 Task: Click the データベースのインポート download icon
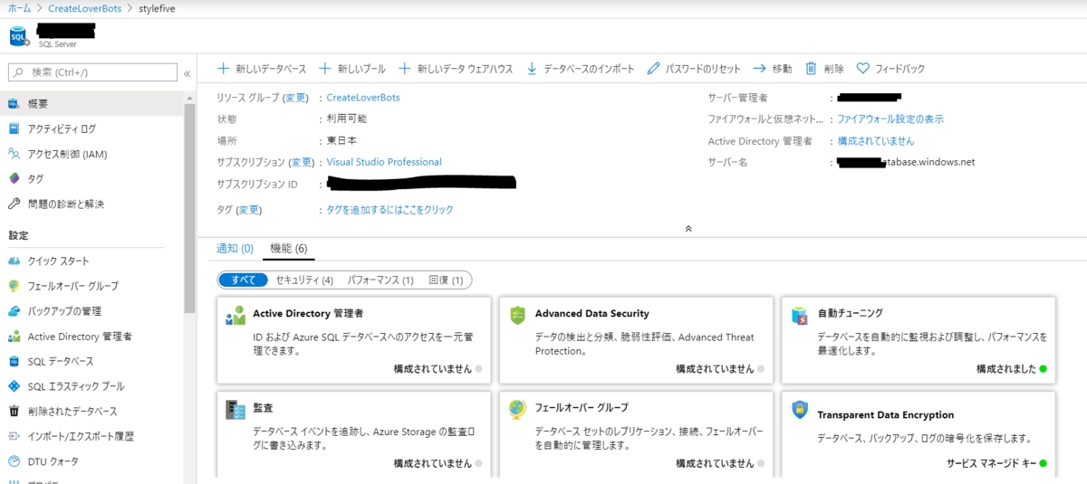[532, 69]
